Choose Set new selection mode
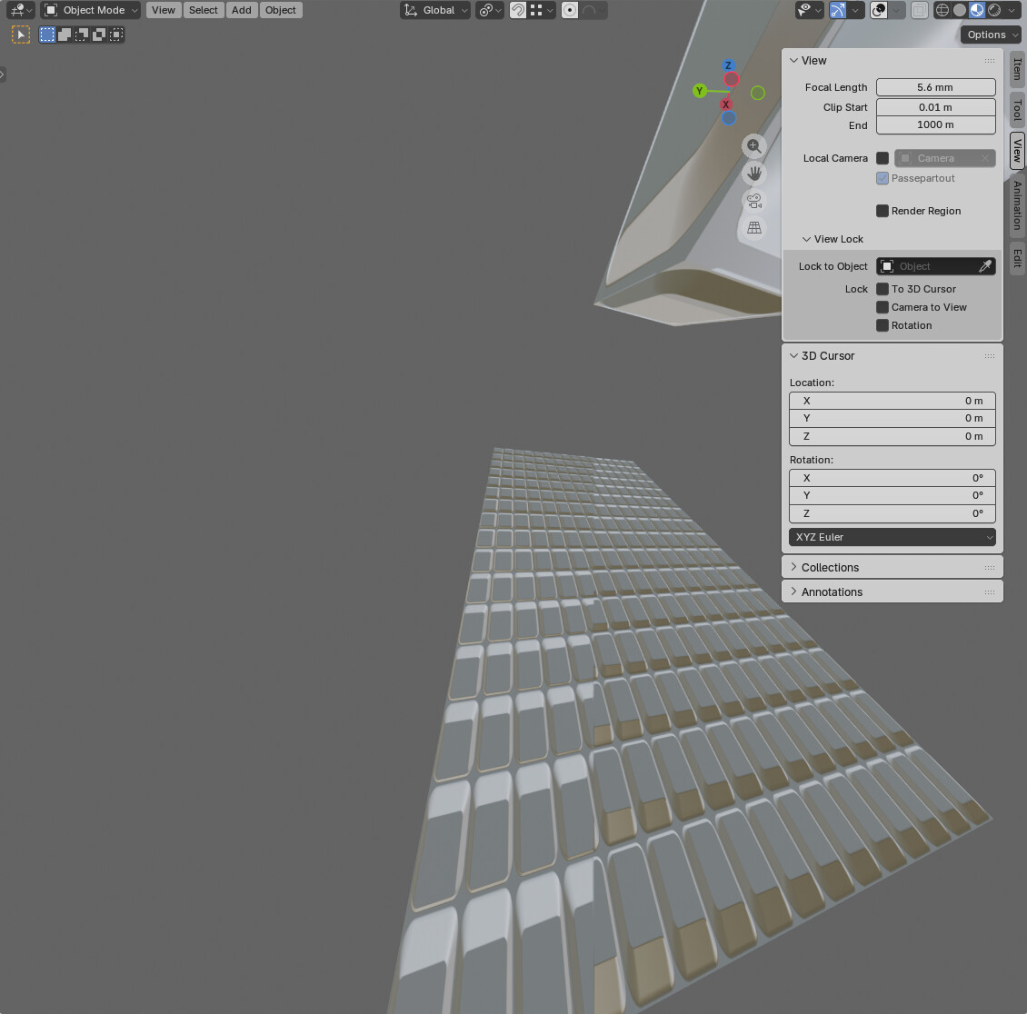1027x1014 pixels. (47, 35)
